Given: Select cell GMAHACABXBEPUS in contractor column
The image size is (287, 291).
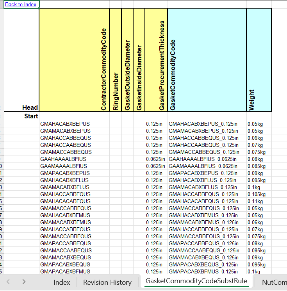Looking at the screenshot, I should pos(74,124).
